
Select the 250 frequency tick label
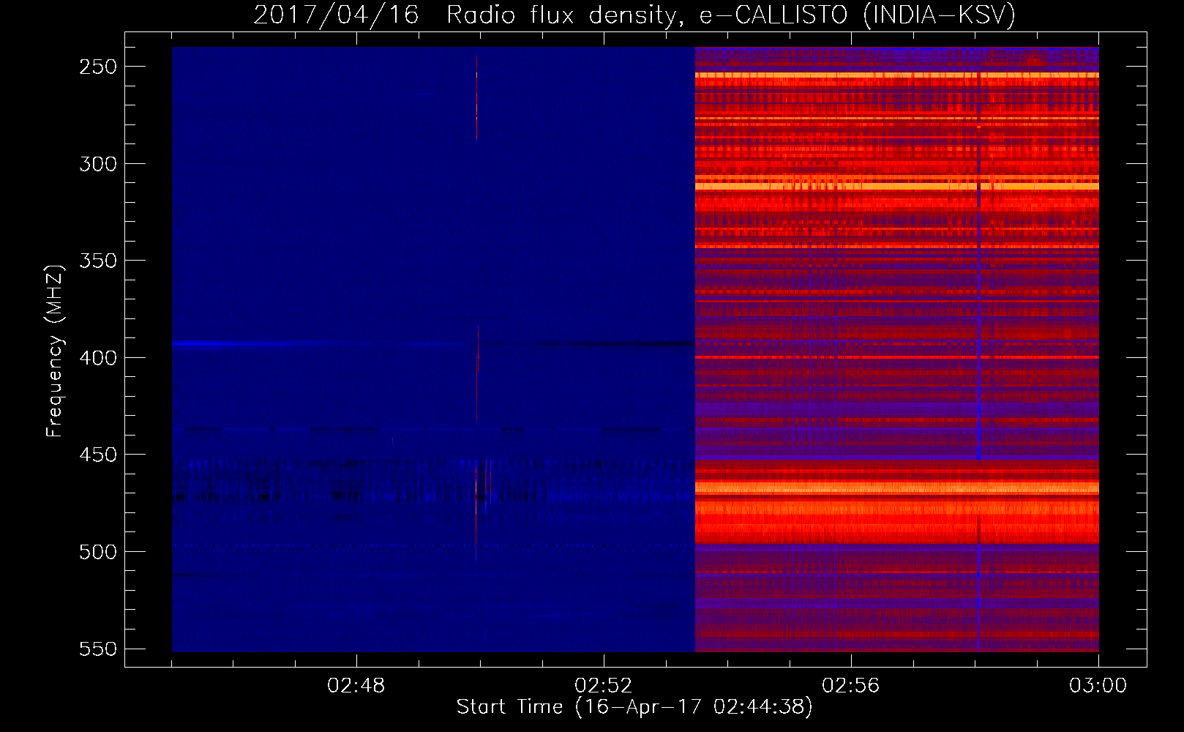pos(98,67)
